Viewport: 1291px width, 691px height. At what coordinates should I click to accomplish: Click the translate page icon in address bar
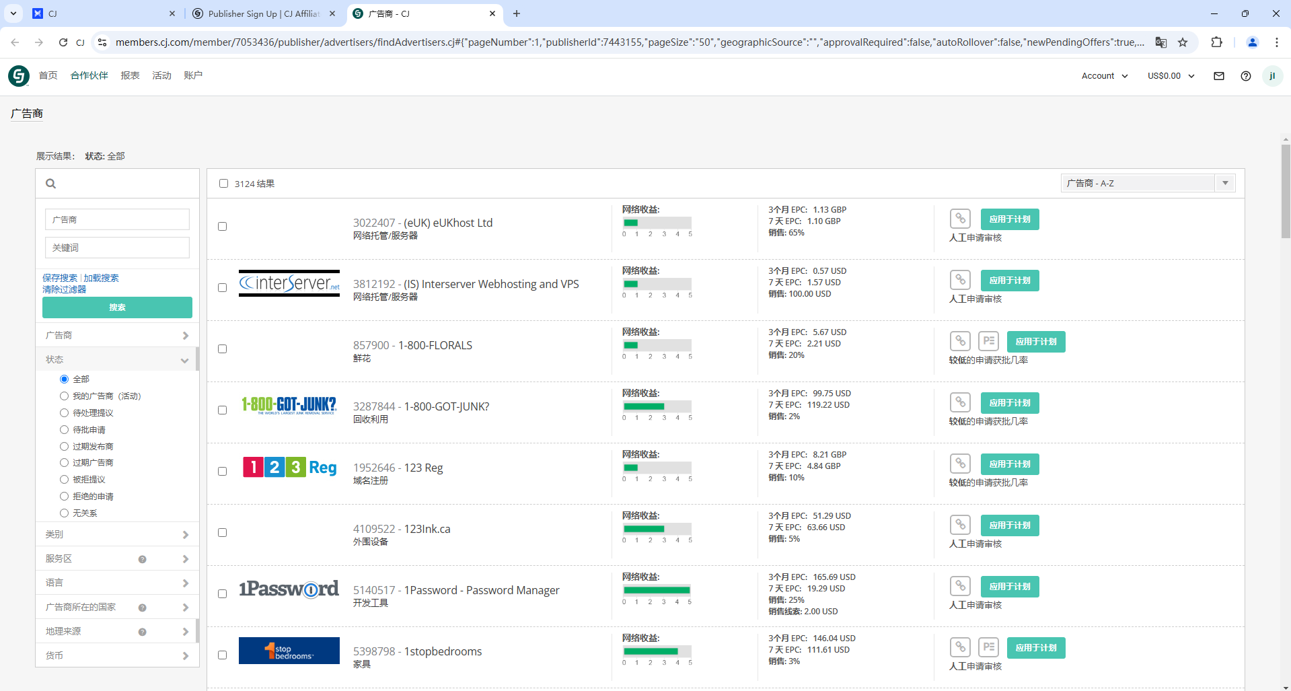tap(1161, 42)
